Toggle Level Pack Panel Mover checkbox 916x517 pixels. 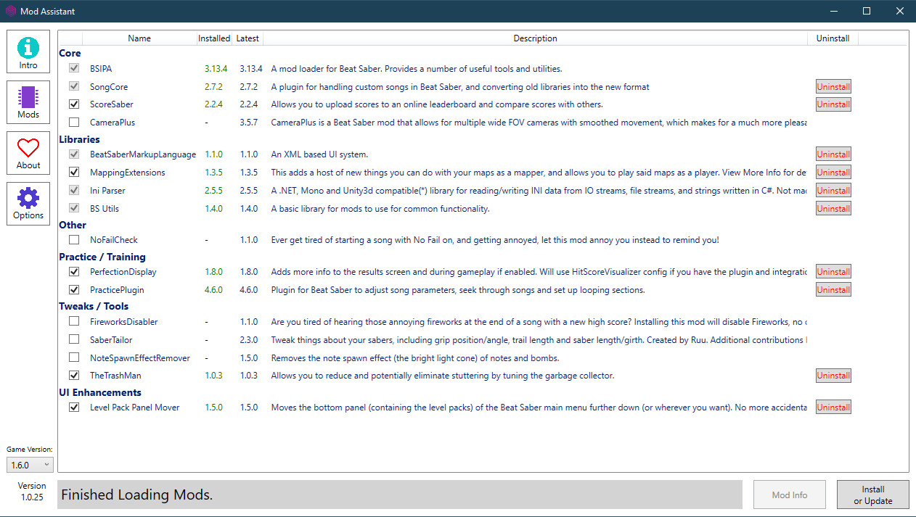tap(74, 408)
